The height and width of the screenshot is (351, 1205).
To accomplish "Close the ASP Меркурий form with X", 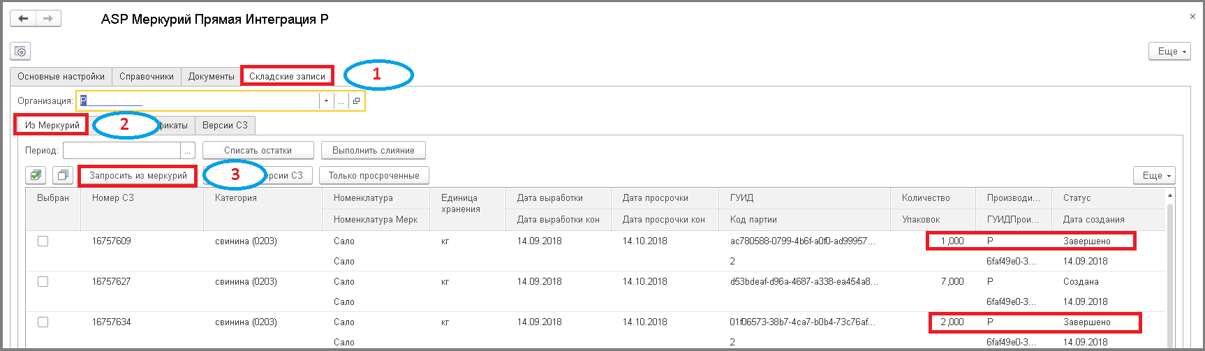I will pyautogui.click(x=1192, y=17).
